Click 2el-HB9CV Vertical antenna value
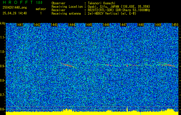Screen dimensions: 181x115 pos(111,14)
